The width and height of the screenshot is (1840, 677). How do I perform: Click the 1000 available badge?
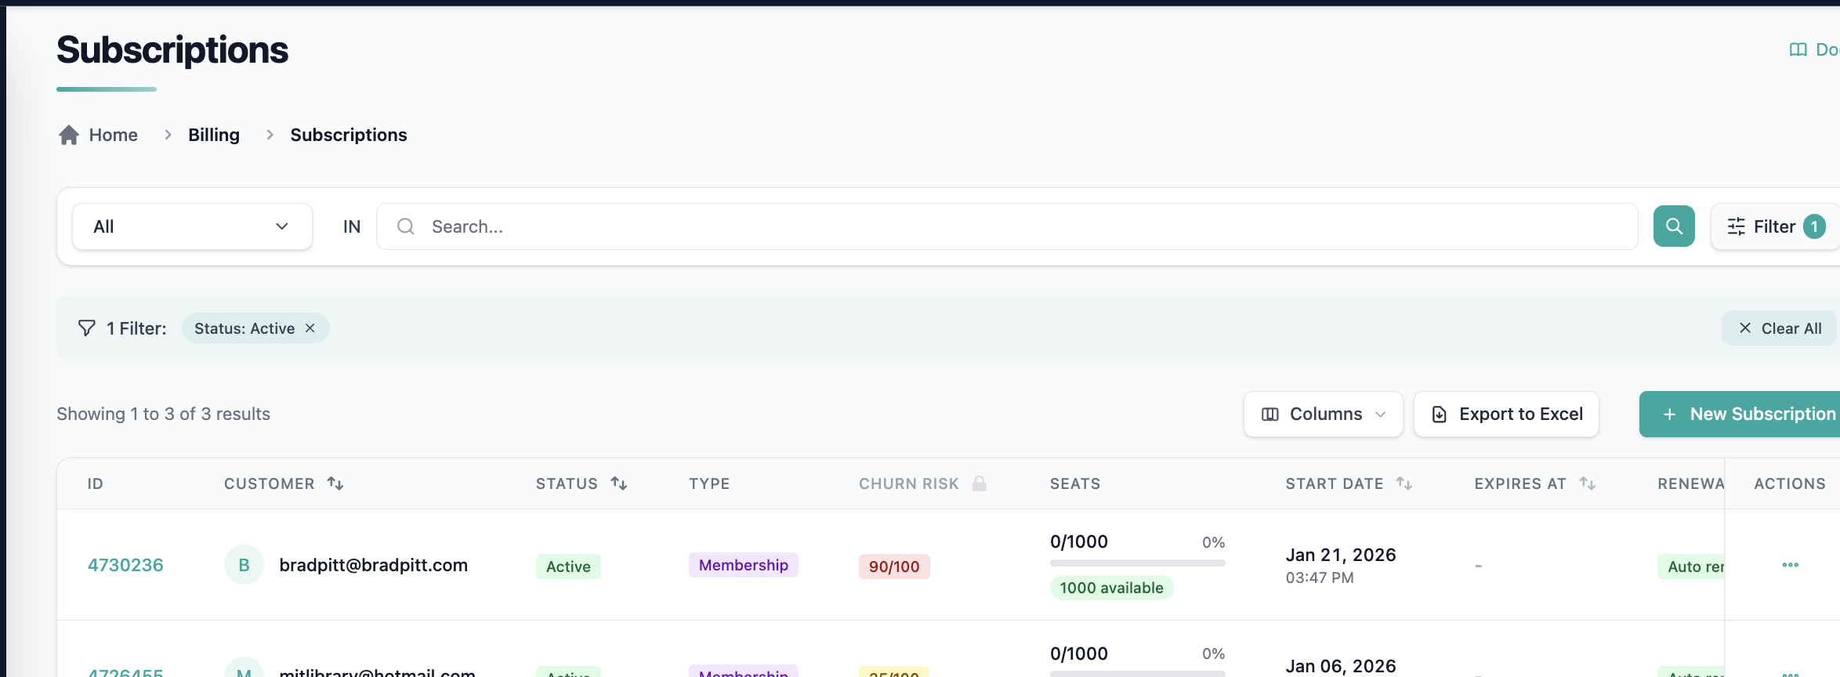click(1111, 588)
